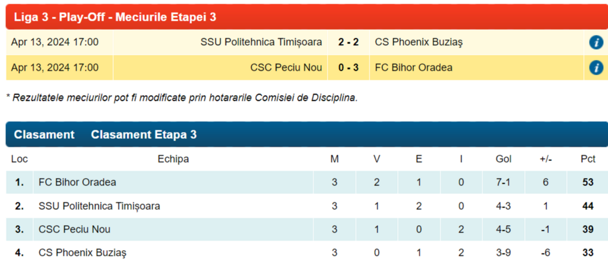Click the Pct column header
The height and width of the screenshot is (268, 608).
pos(588,159)
